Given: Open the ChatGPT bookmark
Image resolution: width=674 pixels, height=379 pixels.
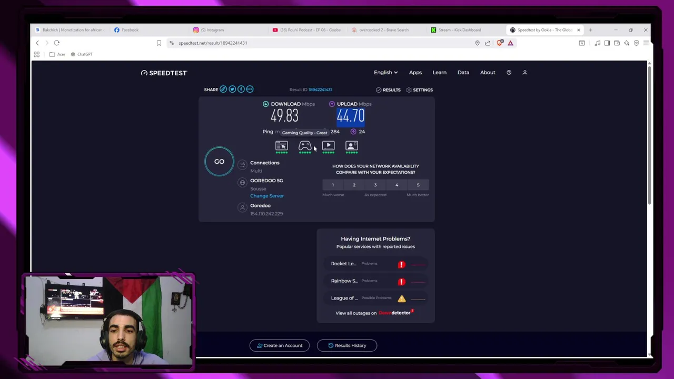Looking at the screenshot, I should 81,54.
